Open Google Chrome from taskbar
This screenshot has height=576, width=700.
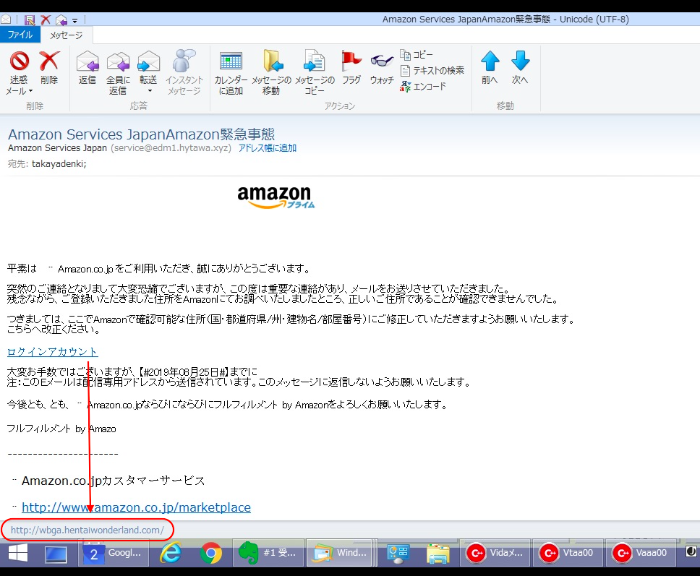210,554
